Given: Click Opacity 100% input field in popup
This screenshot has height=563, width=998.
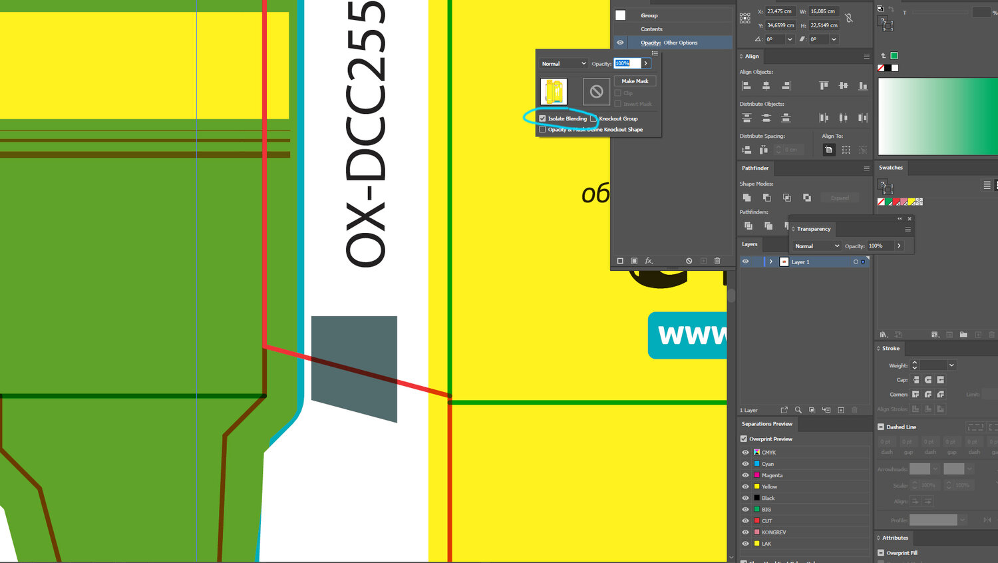Looking at the screenshot, I should pyautogui.click(x=627, y=63).
